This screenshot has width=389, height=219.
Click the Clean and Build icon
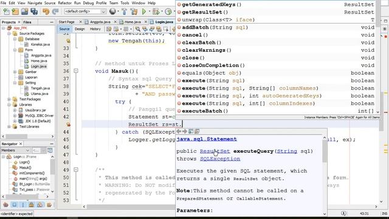coord(134,12)
